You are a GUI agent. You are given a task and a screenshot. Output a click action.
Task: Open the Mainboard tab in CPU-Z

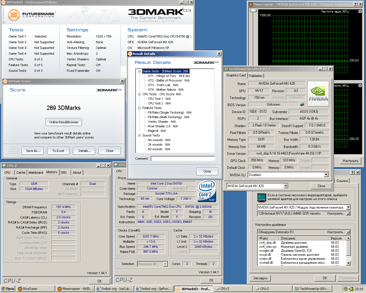pyautogui.click(x=36, y=173)
